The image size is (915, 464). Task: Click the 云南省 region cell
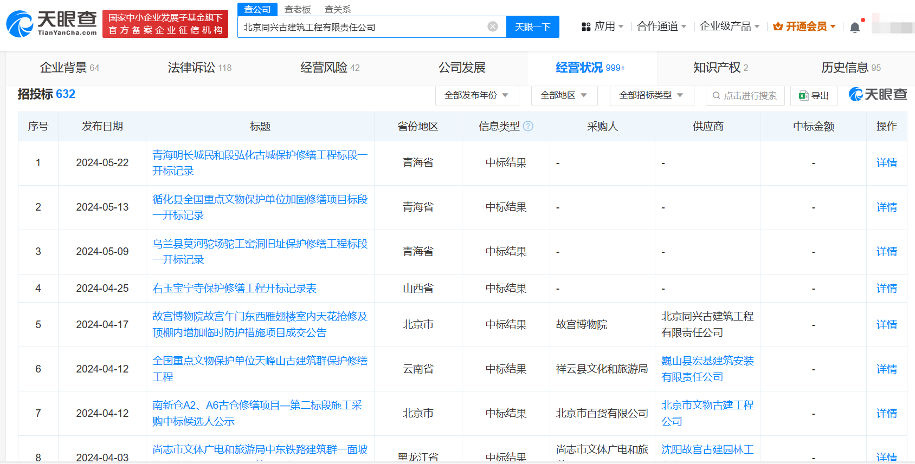point(418,369)
